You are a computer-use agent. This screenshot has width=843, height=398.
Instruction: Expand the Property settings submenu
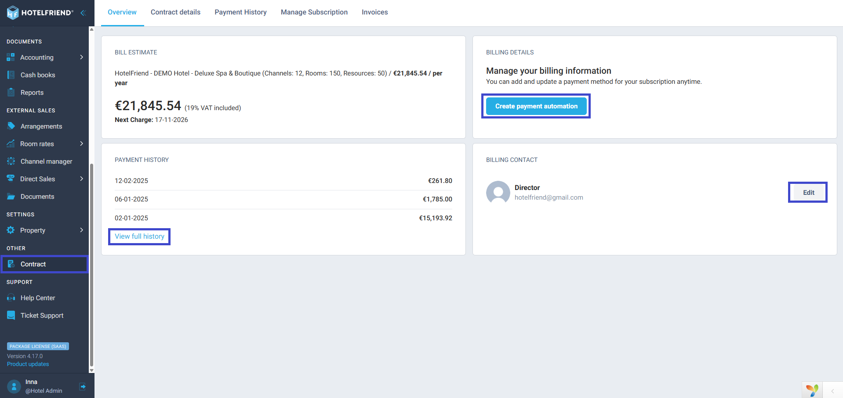point(82,230)
